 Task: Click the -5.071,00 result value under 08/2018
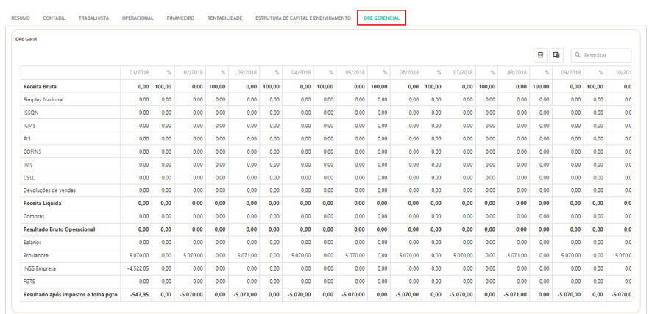(x=515, y=294)
